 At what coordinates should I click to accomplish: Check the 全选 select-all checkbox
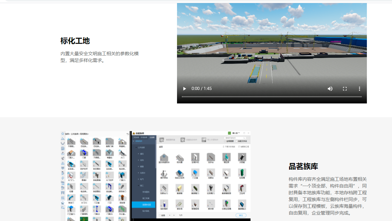tap(160, 215)
